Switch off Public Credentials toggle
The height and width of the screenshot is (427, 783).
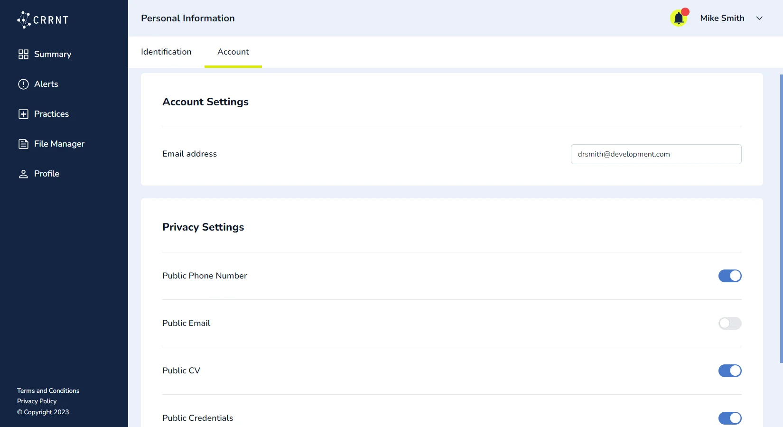pyautogui.click(x=729, y=418)
